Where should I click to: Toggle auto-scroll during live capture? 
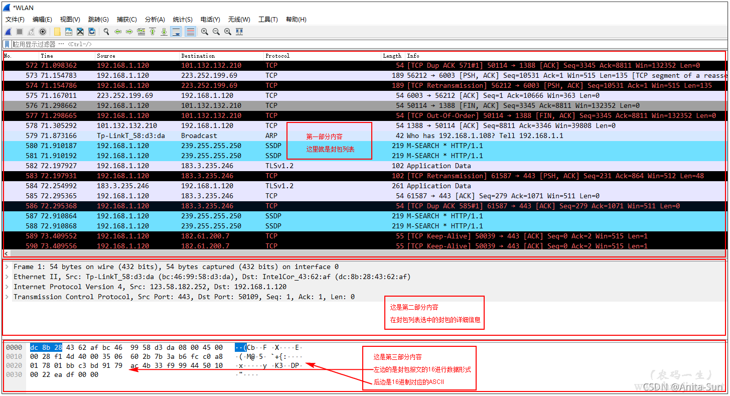click(x=176, y=32)
